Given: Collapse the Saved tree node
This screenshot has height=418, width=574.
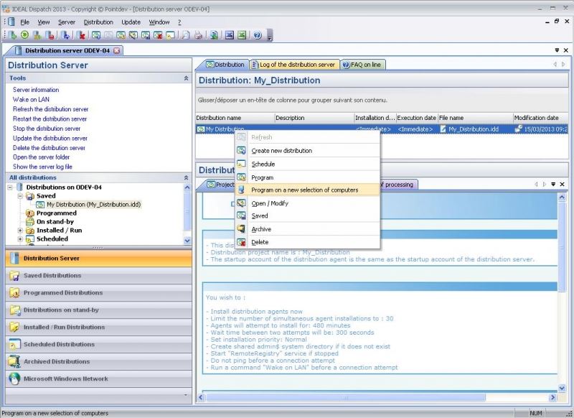Looking at the screenshot, I should (x=20, y=196).
